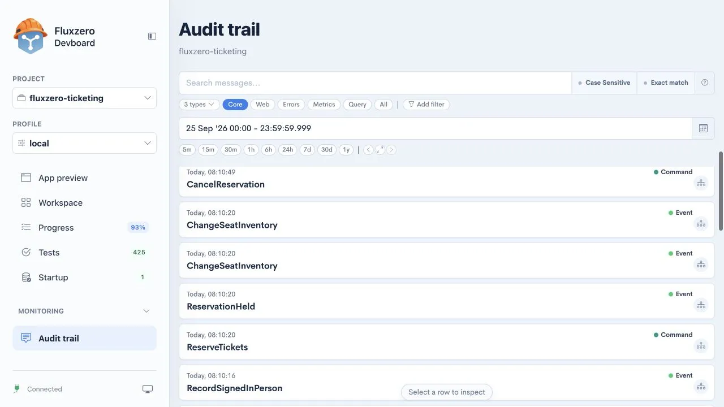Select the Core filter tab

point(235,105)
